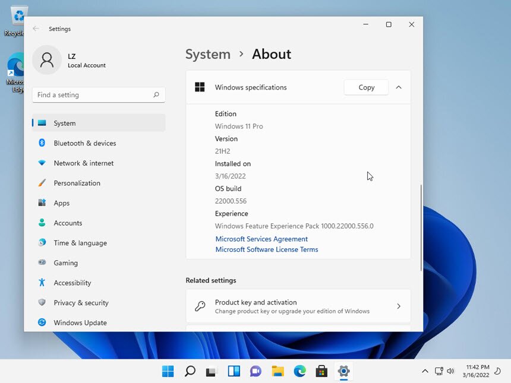Screen dimensions: 511x383
Task: Open Microsoft Software License Terms link
Action: click(x=267, y=249)
